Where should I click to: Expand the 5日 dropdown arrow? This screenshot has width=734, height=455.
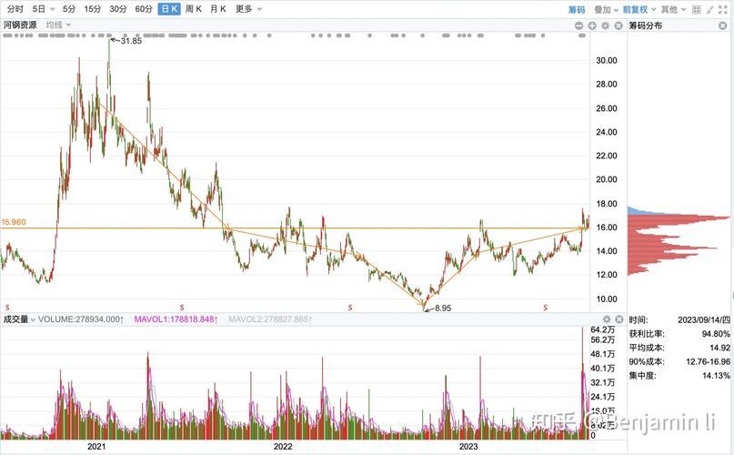click(x=52, y=9)
